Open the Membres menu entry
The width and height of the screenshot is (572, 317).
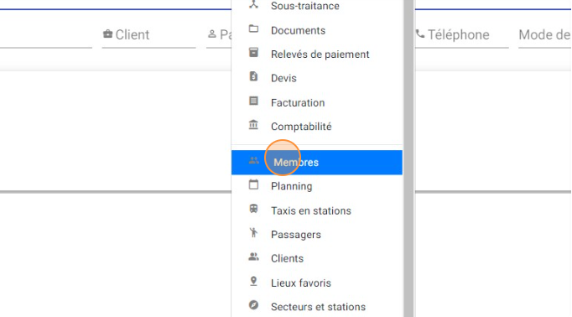pos(317,163)
